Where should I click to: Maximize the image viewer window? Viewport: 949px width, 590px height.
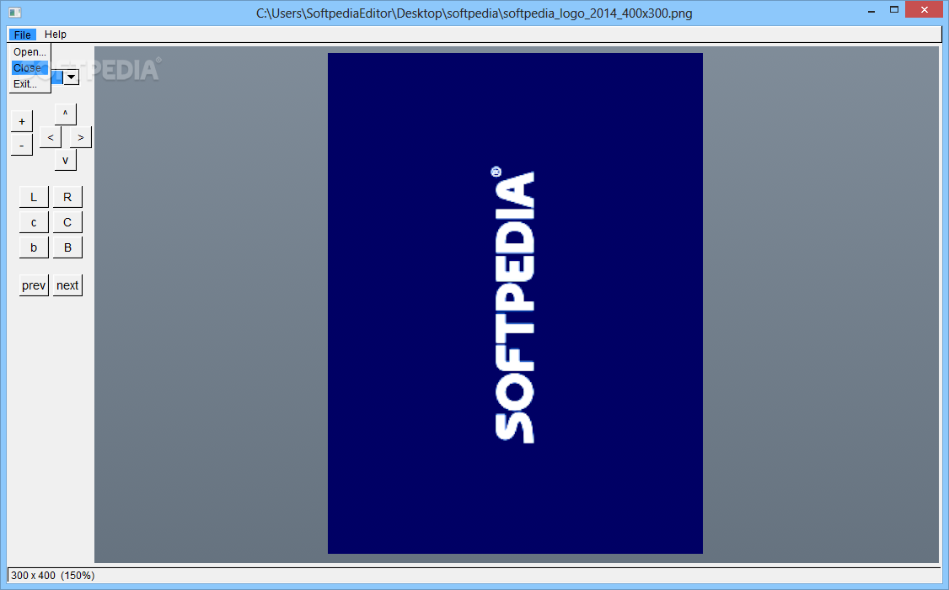tap(894, 10)
